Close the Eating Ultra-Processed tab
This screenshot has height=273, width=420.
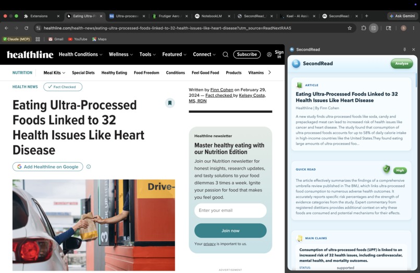click(101, 16)
